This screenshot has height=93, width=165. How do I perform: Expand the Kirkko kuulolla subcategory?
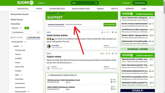click(28, 91)
